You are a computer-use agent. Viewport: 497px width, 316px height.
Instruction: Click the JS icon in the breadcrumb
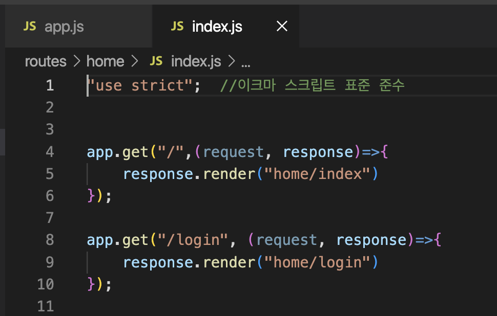point(156,61)
